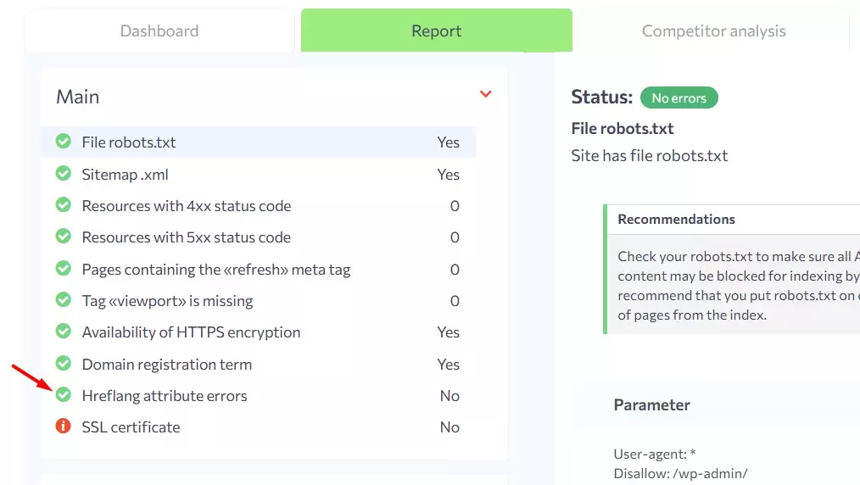
Task: Switch to the Dashboard tab
Action: (159, 31)
